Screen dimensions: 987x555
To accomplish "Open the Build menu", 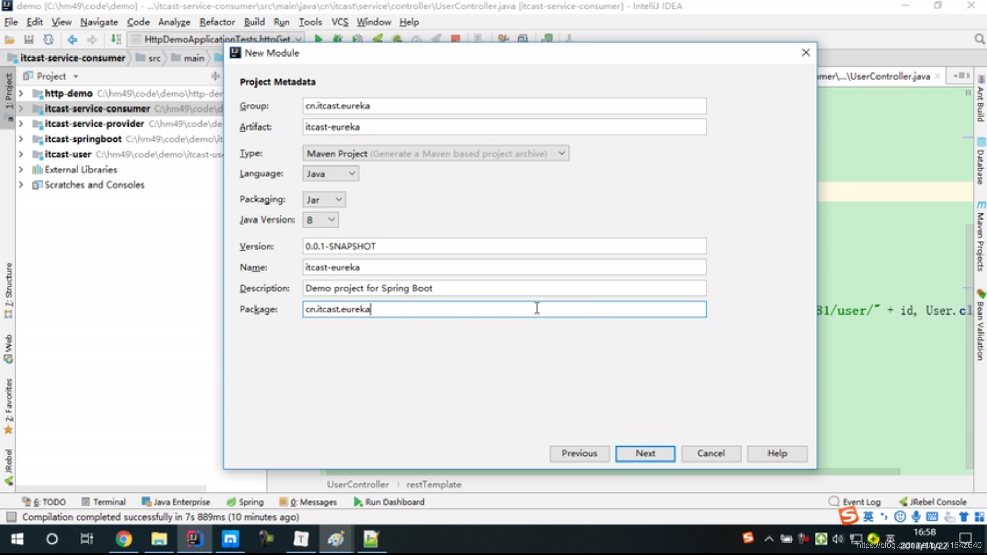I will [x=254, y=22].
